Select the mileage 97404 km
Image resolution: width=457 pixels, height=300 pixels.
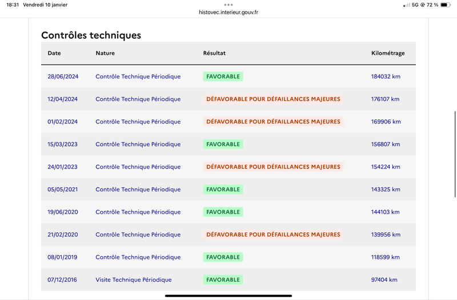(384, 280)
